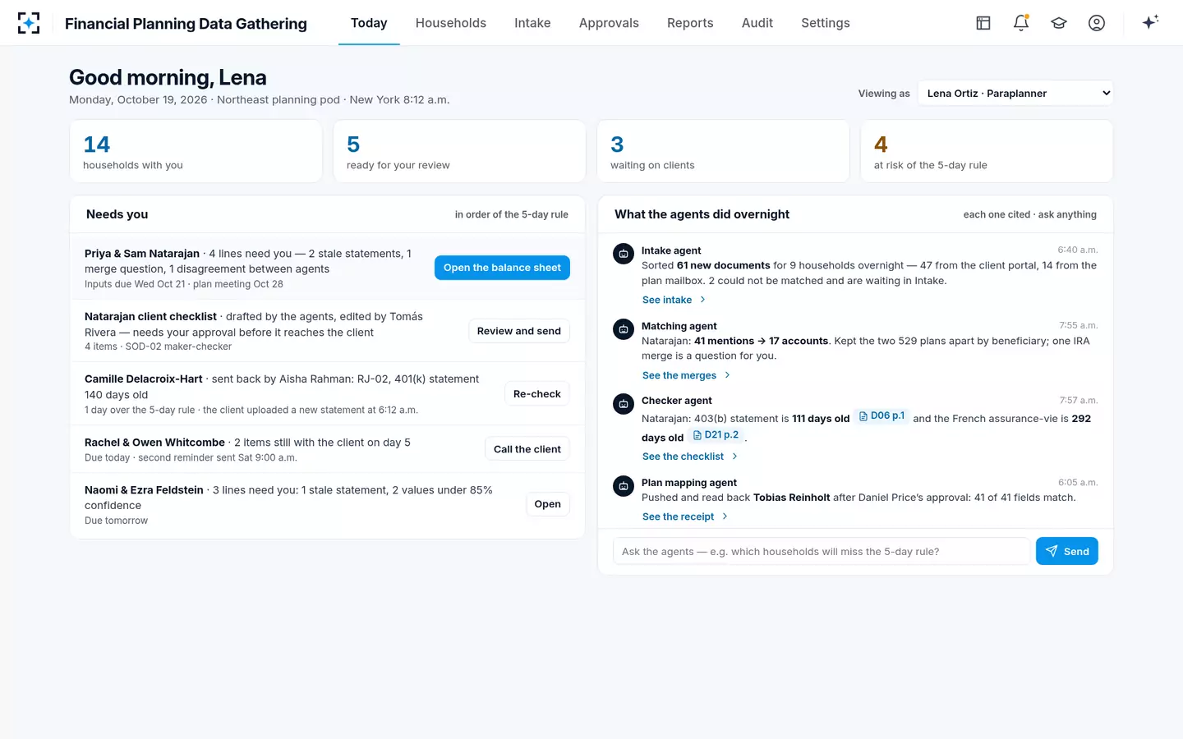Click the Plan mapping agent avatar icon

pyautogui.click(x=624, y=486)
